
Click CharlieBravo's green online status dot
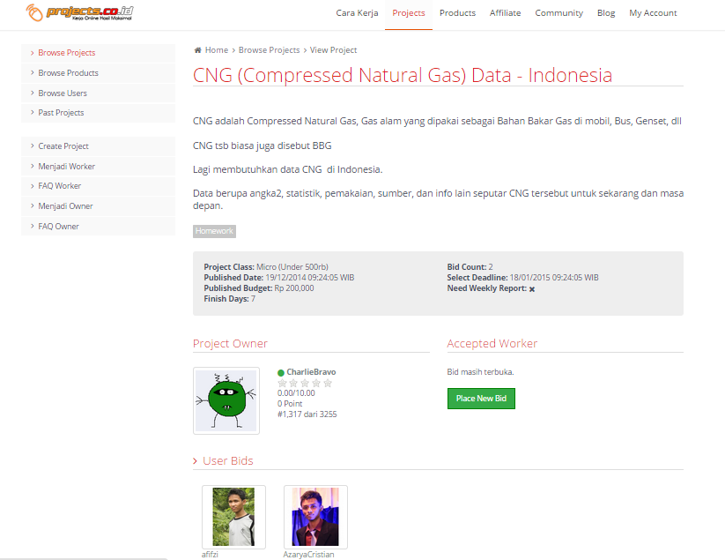point(281,372)
